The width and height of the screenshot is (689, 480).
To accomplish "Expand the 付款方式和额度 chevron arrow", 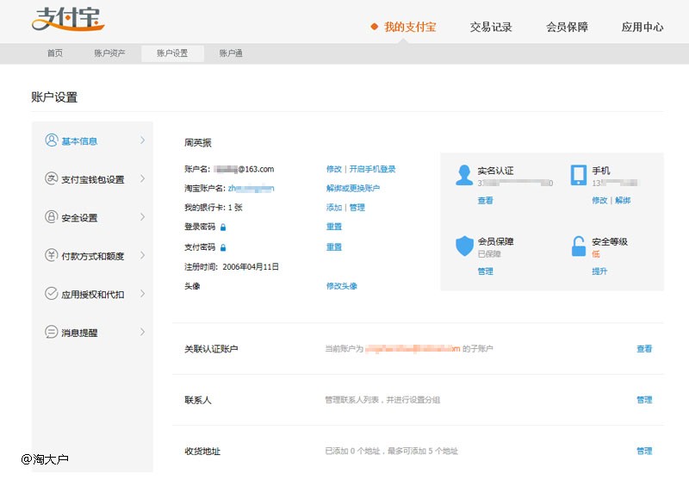I will pos(142,255).
